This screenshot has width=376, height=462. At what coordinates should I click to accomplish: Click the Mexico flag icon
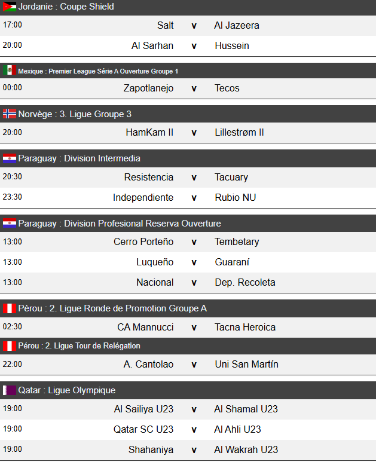tap(10, 71)
